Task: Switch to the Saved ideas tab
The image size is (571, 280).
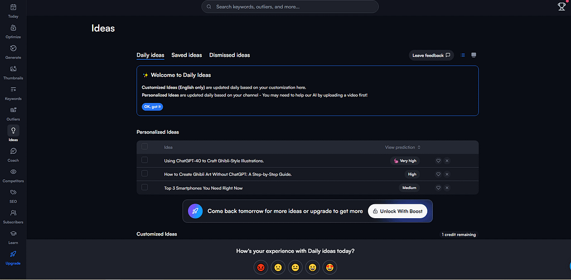Action: click(187, 55)
